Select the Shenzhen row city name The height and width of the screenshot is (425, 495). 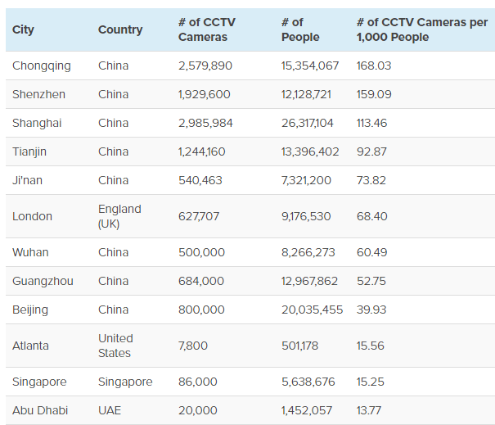click(38, 94)
